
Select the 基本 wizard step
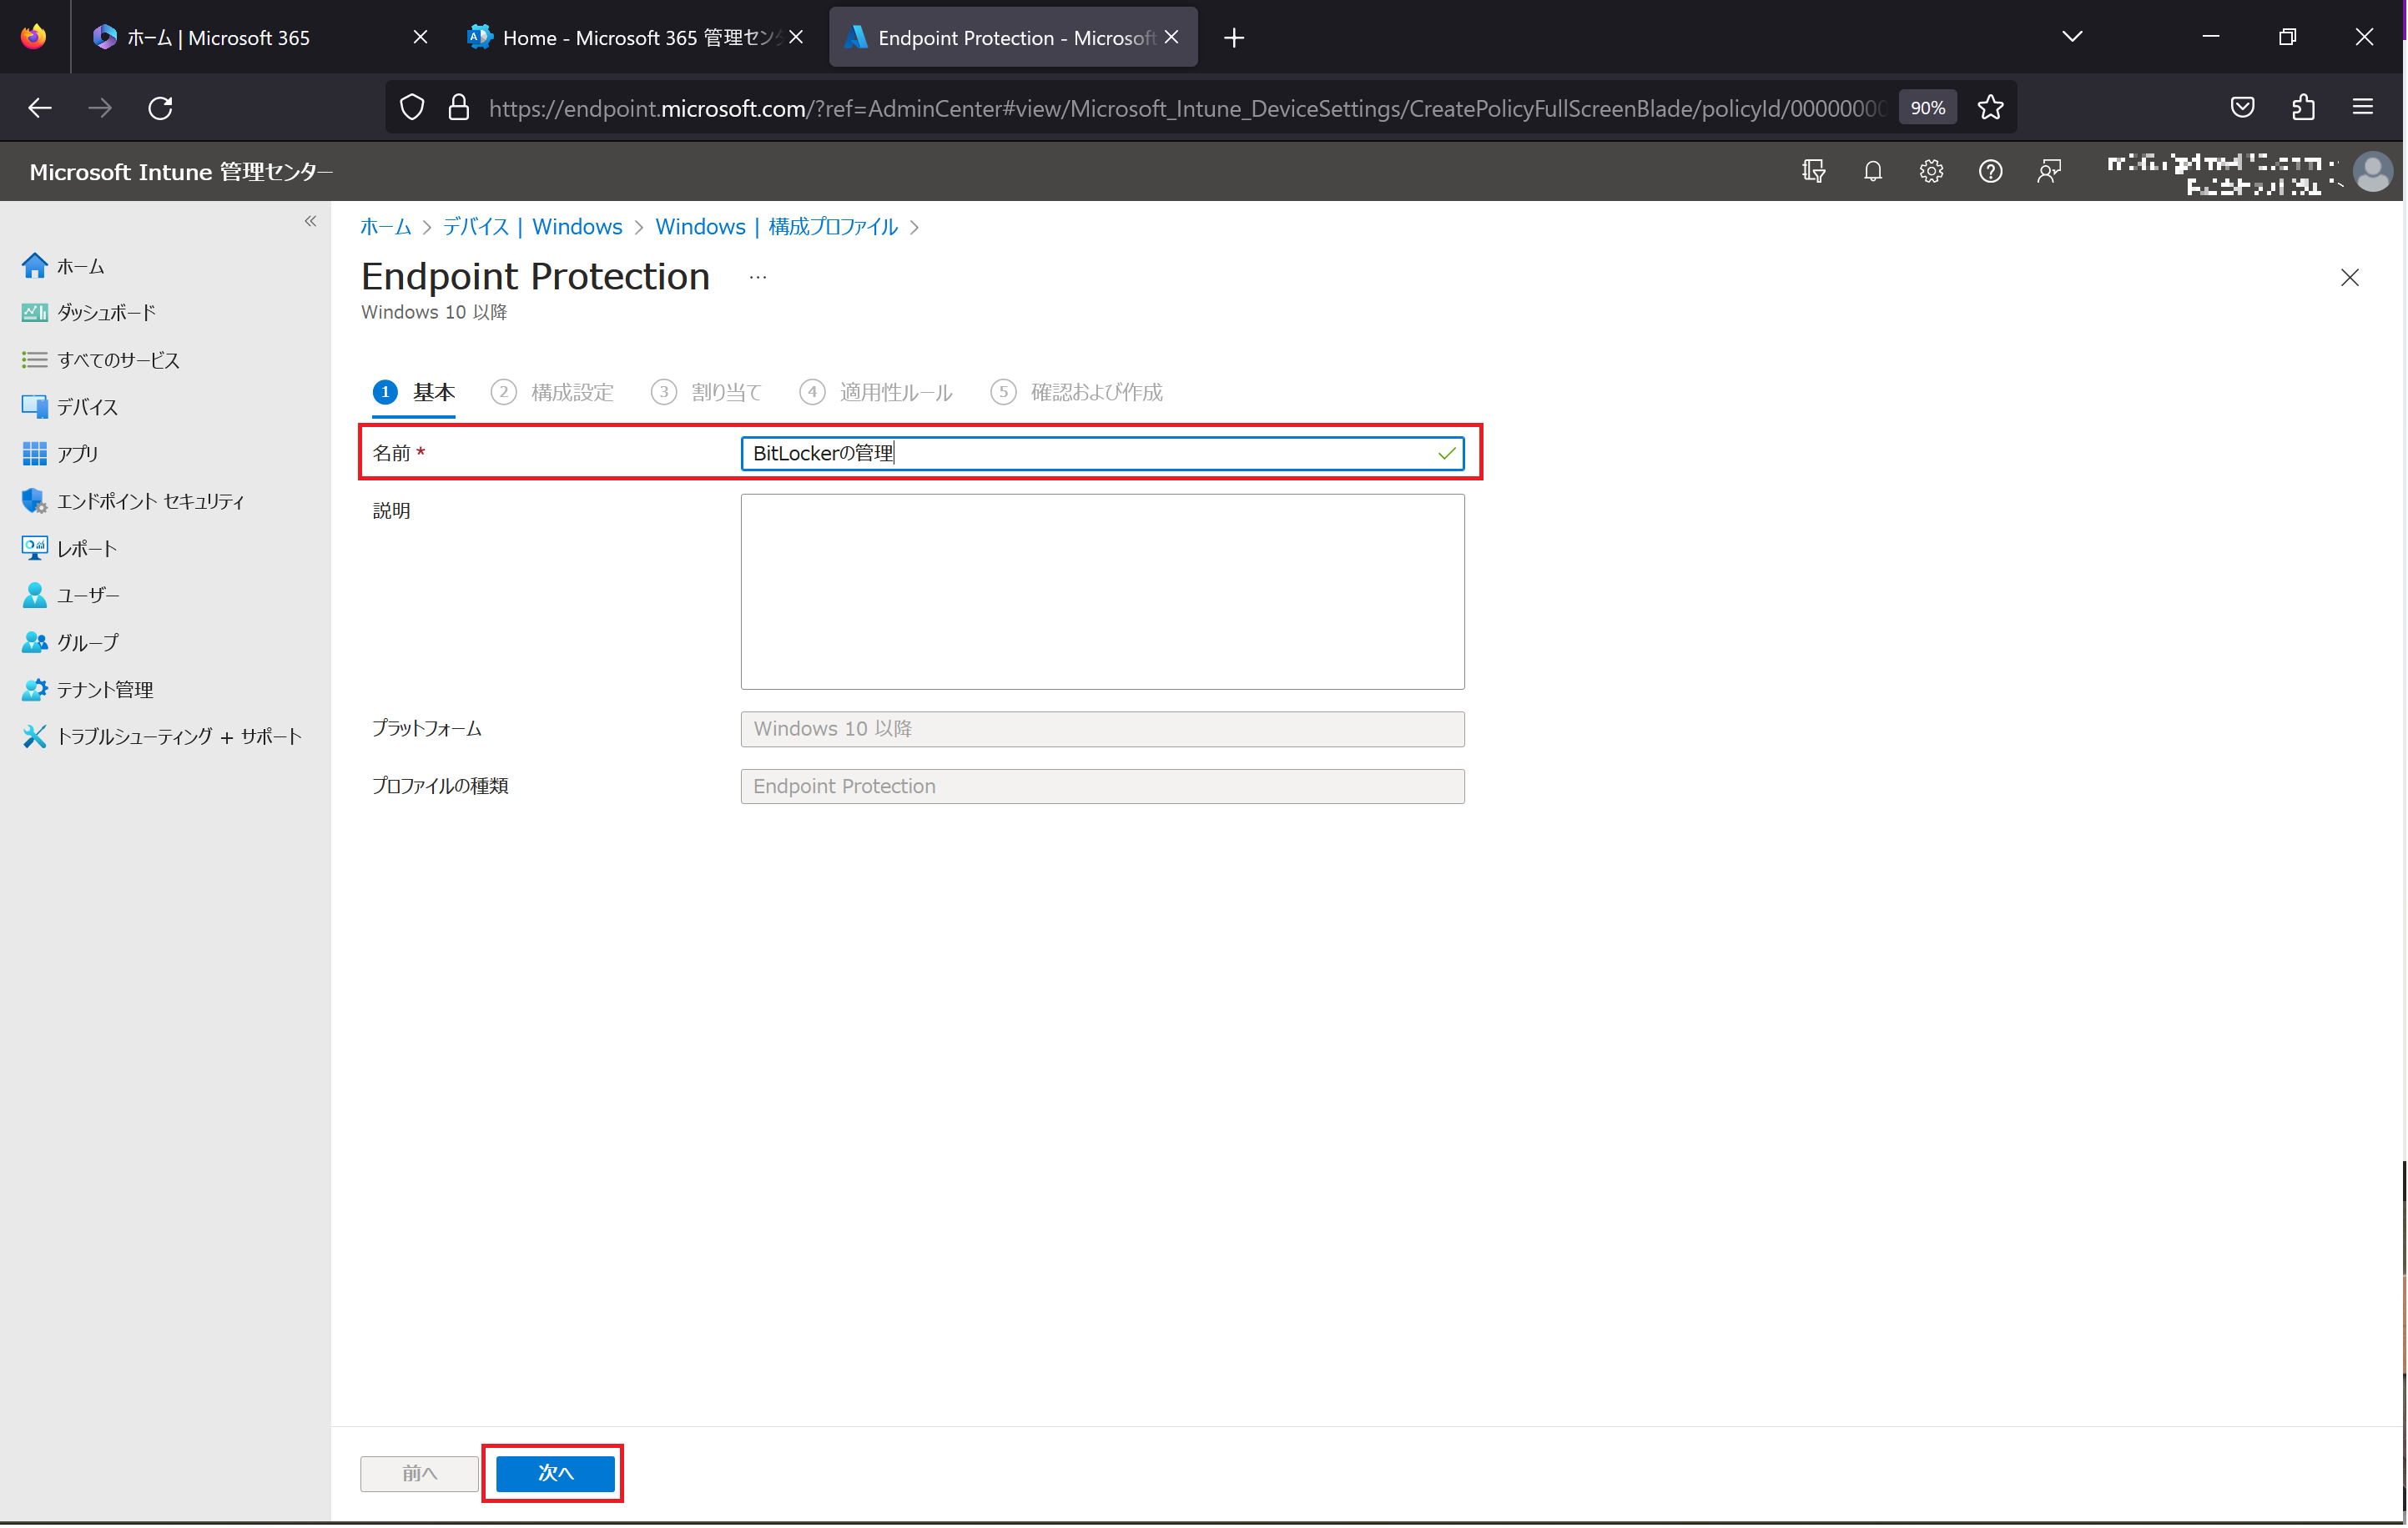coord(414,393)
